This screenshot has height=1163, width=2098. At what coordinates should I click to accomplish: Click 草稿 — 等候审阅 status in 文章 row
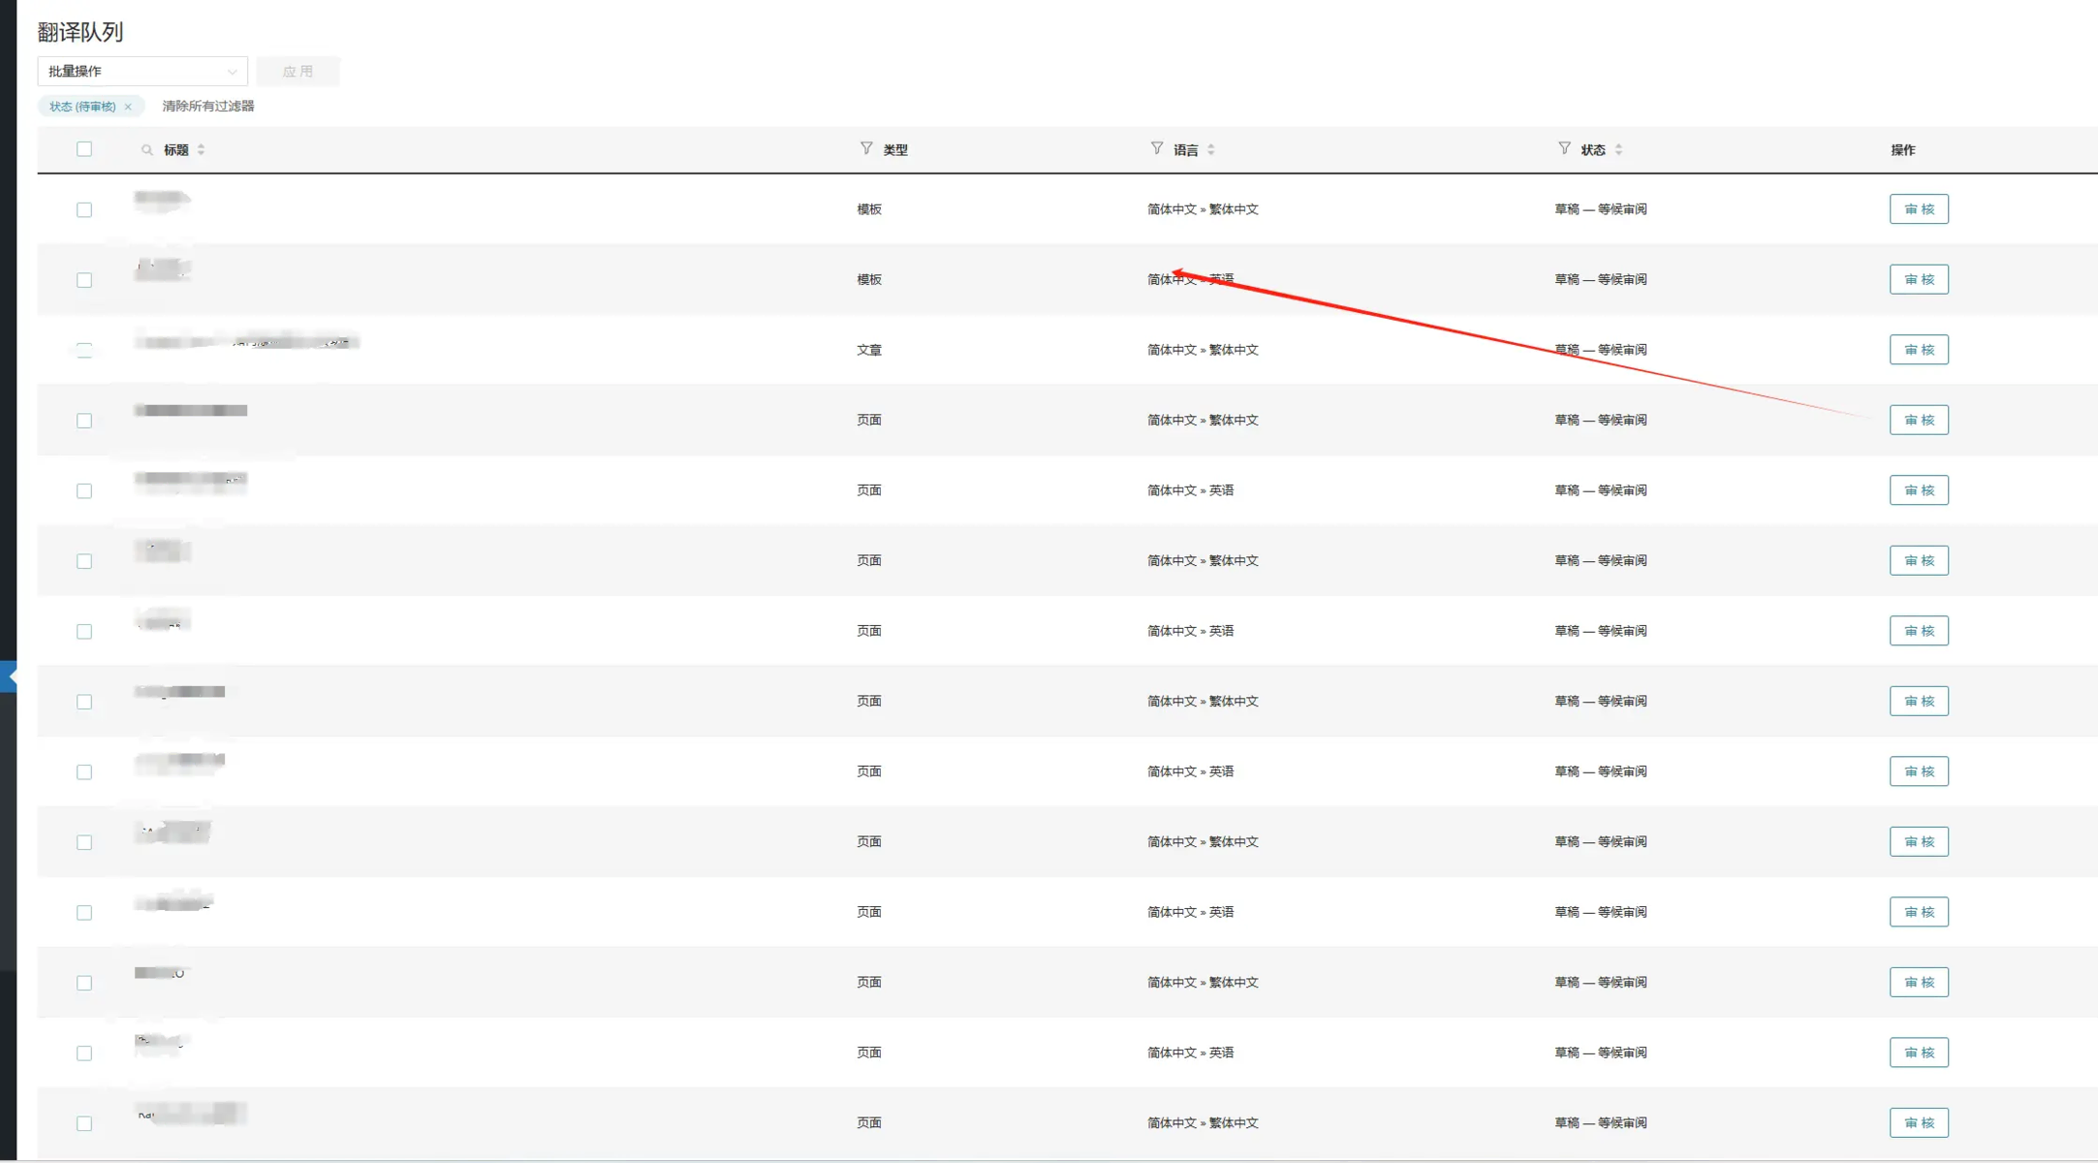point(1601,350)
